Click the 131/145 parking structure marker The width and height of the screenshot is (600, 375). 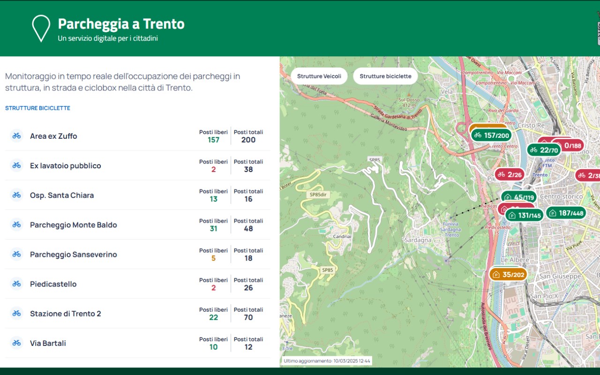(525, 215)
